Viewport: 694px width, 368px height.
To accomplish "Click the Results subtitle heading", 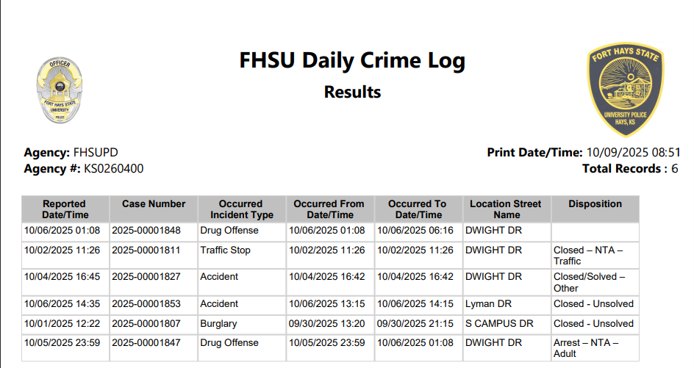I will click(352, 93).
